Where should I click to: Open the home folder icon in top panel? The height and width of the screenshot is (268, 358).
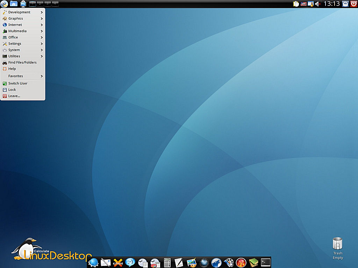14,4
